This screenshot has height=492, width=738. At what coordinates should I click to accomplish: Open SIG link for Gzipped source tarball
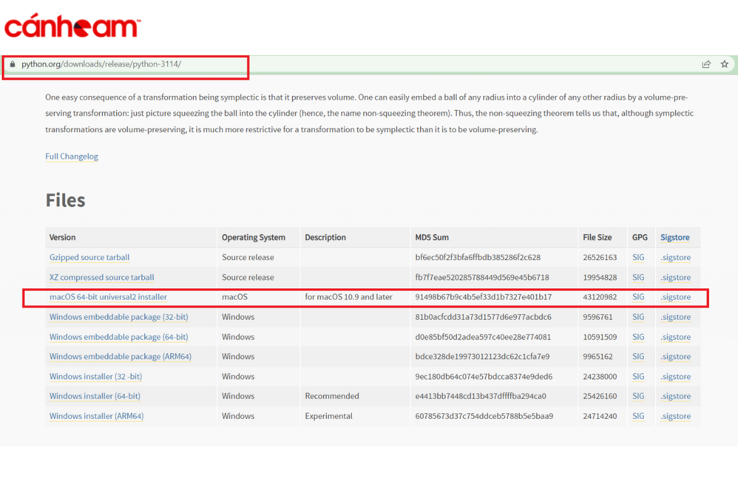click(x=638, y=257)
